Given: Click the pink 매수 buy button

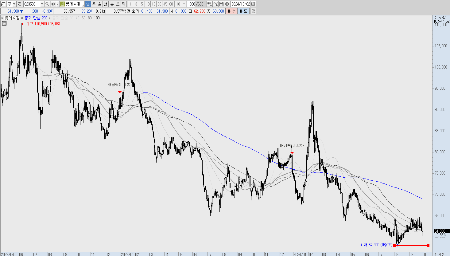Looking at the screenshot, I should 231,11.
